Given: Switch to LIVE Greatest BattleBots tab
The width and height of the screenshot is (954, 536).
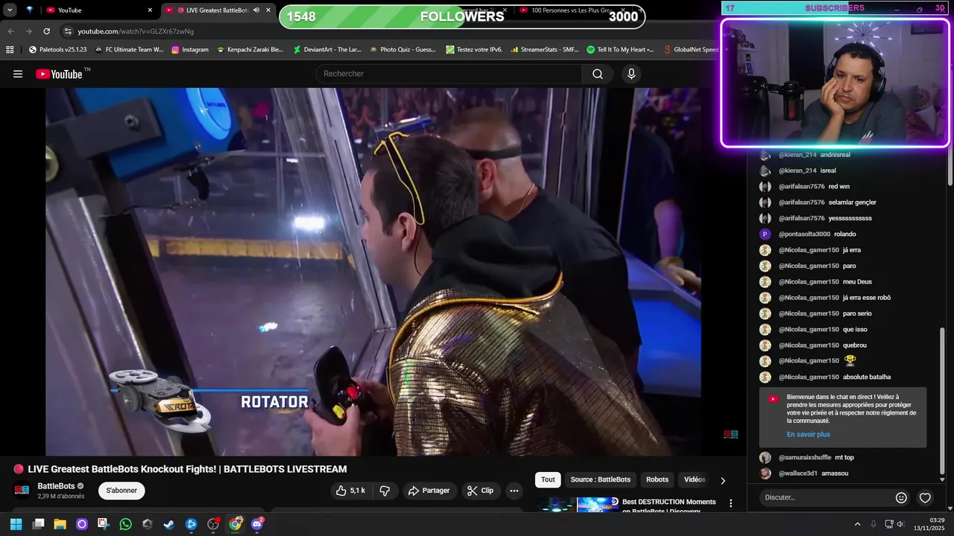Looking at the screenshot, I should click(216, 10).
